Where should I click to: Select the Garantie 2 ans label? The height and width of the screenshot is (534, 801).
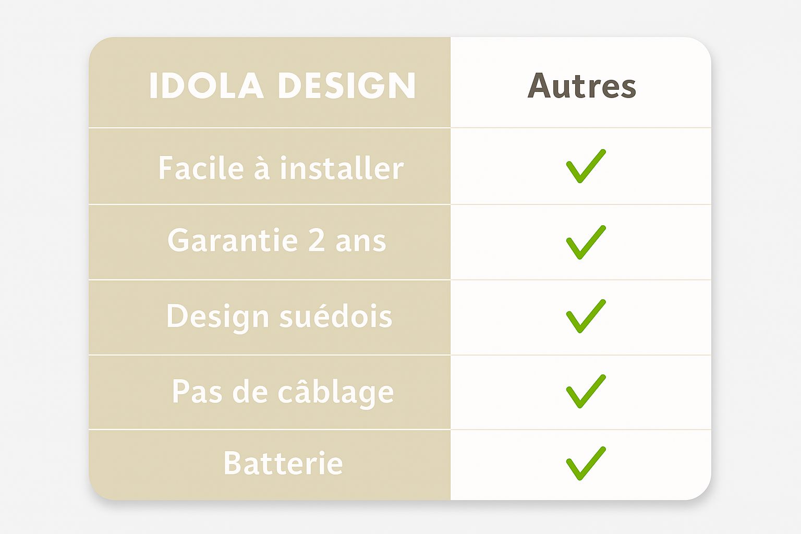(x=276, y=240)
